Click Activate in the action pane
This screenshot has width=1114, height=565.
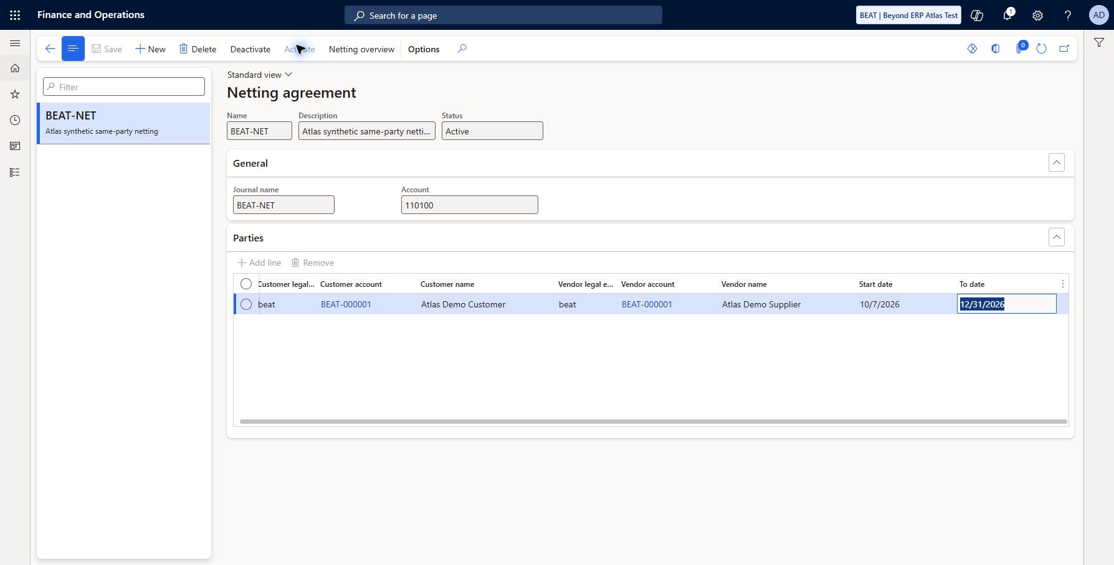tap(300, 49)
